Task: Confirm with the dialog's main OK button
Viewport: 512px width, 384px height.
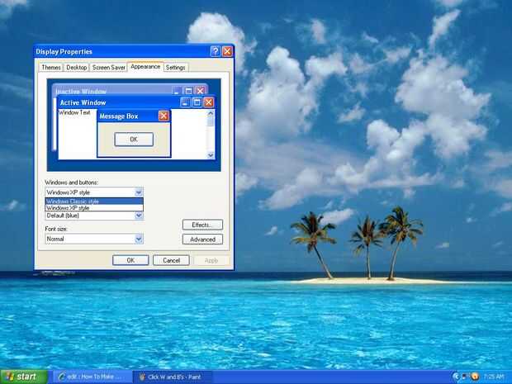Action: tap(130, 260)
